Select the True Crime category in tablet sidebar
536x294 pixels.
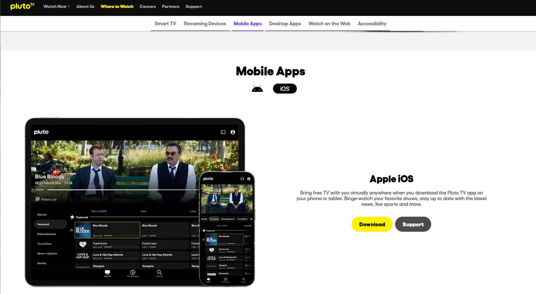44,244
